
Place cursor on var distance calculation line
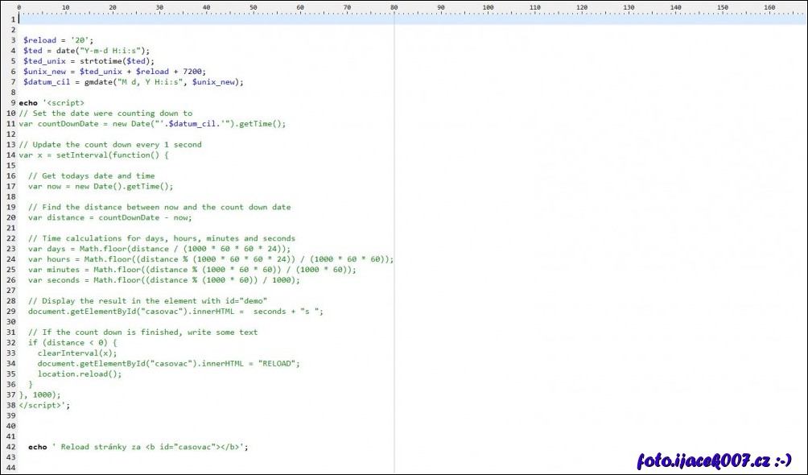click(110, 217)
